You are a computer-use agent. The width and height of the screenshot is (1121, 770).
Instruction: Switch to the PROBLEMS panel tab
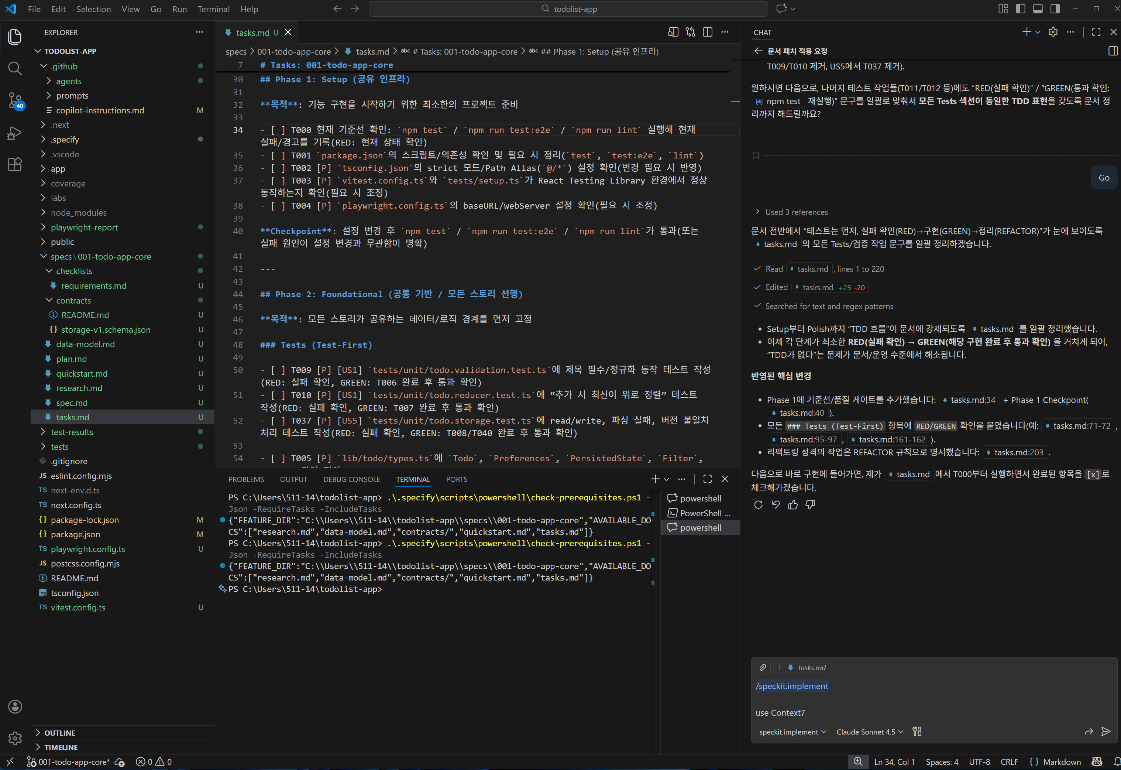click(x=246, y=479)
